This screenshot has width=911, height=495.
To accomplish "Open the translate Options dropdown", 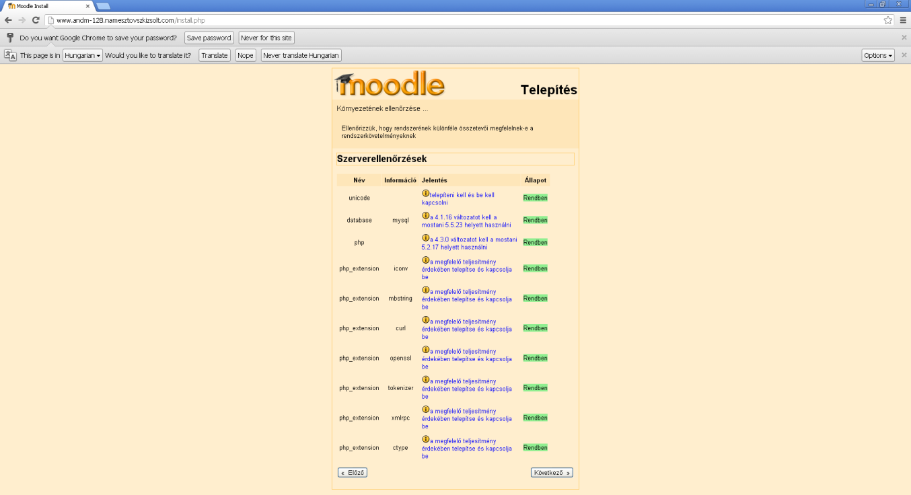I will 878,55.
